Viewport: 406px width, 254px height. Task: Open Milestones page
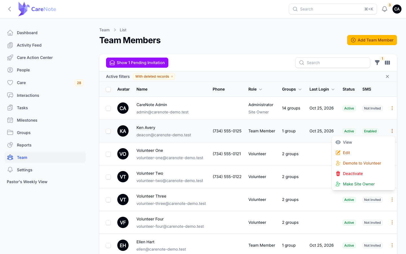[x=45, y=120]
